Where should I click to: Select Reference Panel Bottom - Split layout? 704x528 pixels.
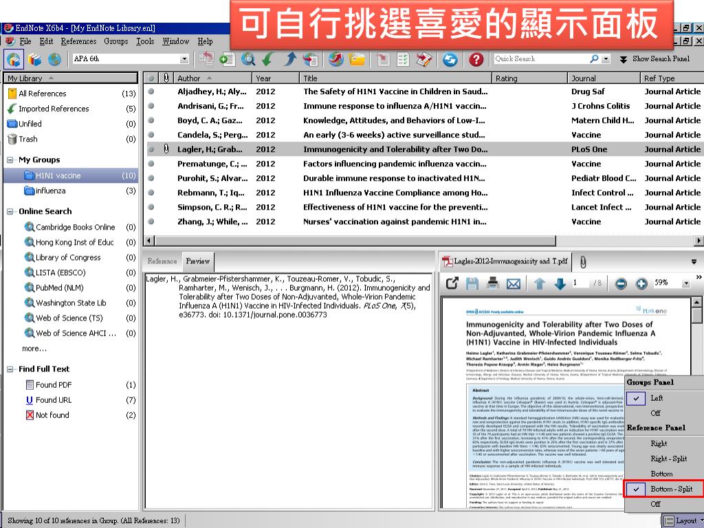[665, 489]
